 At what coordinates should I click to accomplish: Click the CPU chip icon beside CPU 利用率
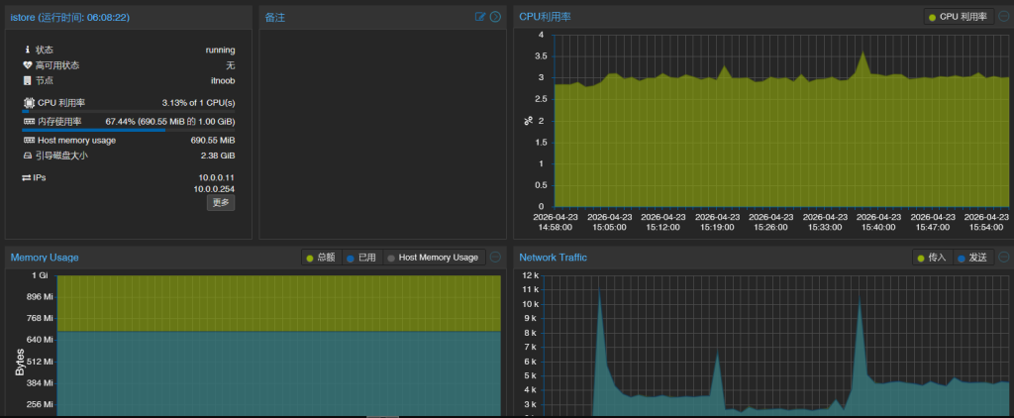click(27, 103)
